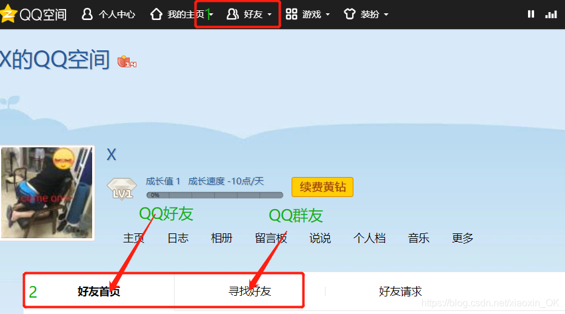Click the 游戏 grid icon
The image size is (565, 314).
pyautogui.click(x=291, y=14)
